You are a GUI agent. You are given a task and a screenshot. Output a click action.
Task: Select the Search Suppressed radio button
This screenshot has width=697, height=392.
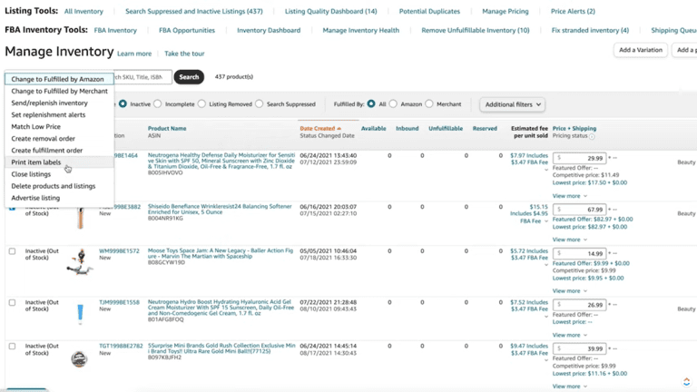click(x=260, y=104)
